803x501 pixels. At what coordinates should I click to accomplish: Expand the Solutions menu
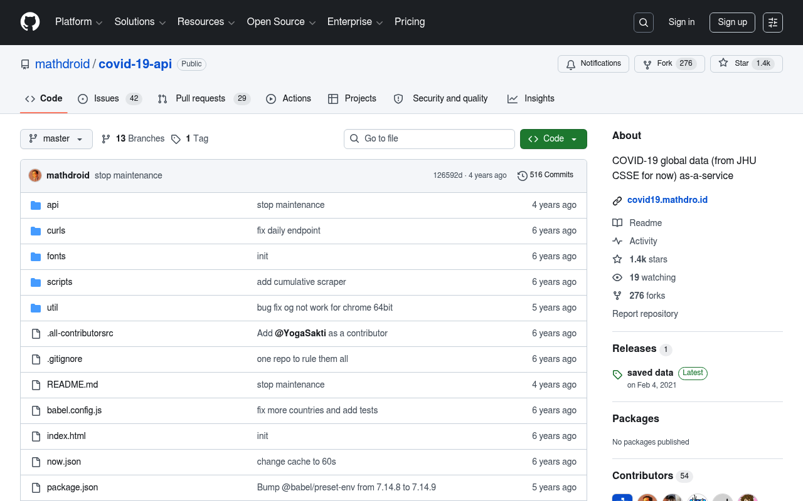(140, 22)
